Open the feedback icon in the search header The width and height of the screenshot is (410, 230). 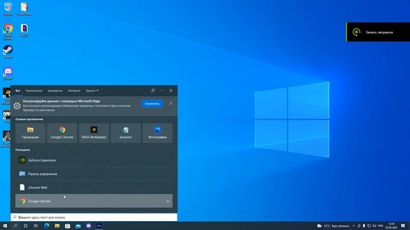[152, 91]
